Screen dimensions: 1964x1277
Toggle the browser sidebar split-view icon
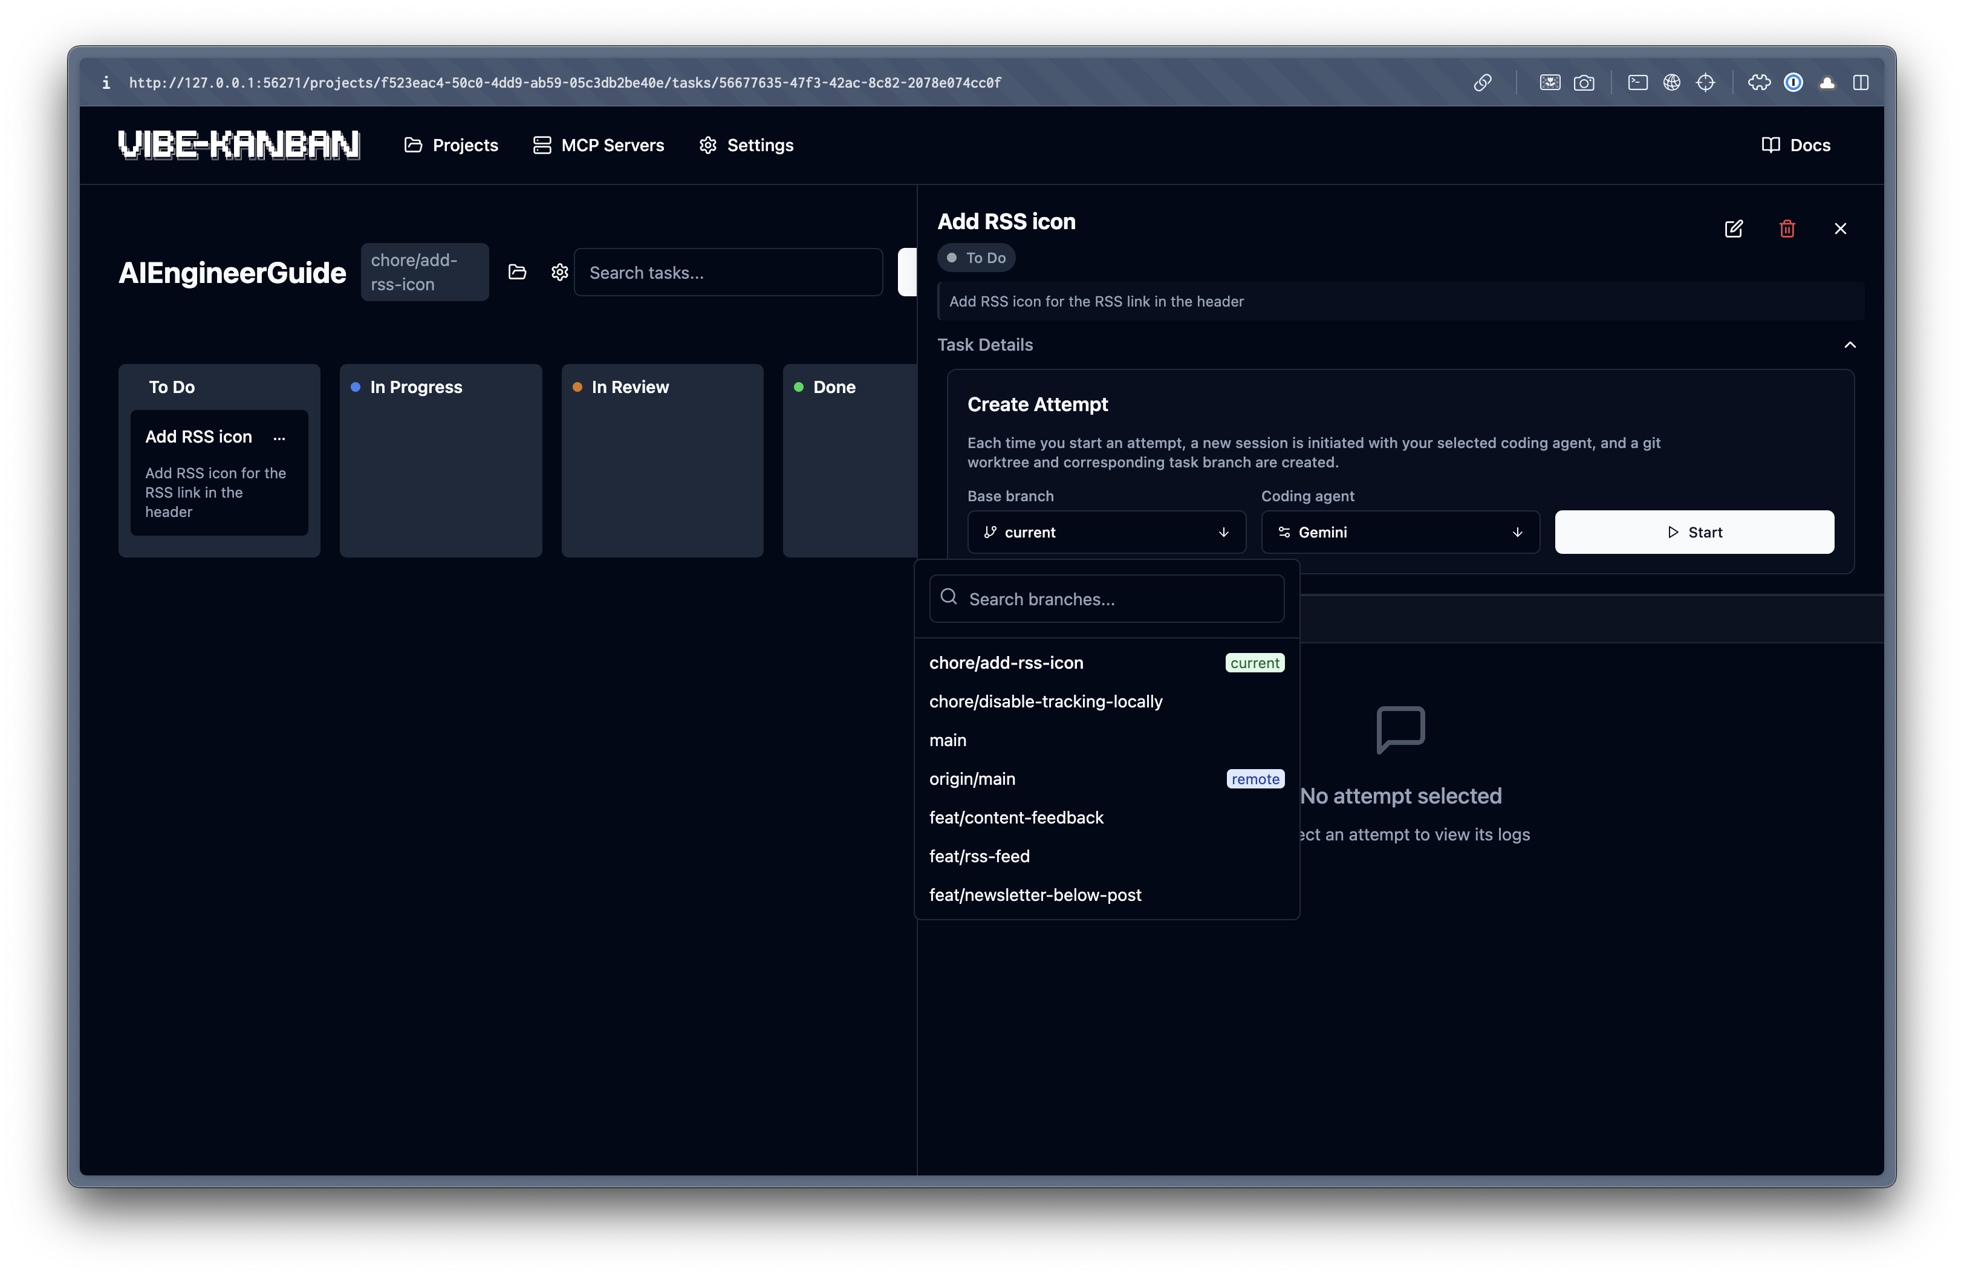[x=1861, y=82]
